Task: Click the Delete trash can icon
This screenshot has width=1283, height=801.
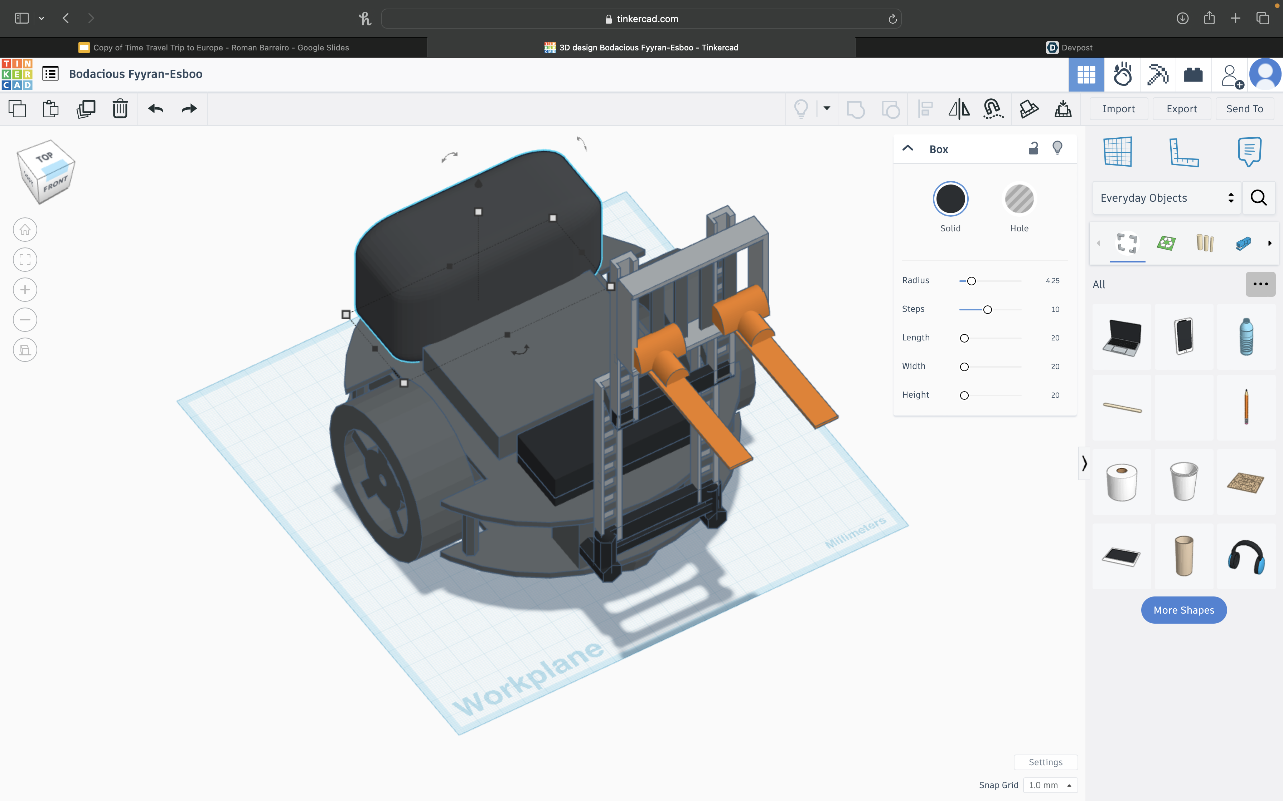Action: (120, 109)
